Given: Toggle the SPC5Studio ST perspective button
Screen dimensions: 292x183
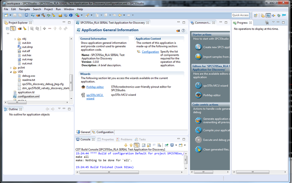Looking at the screenshot, I should [268, 15].
